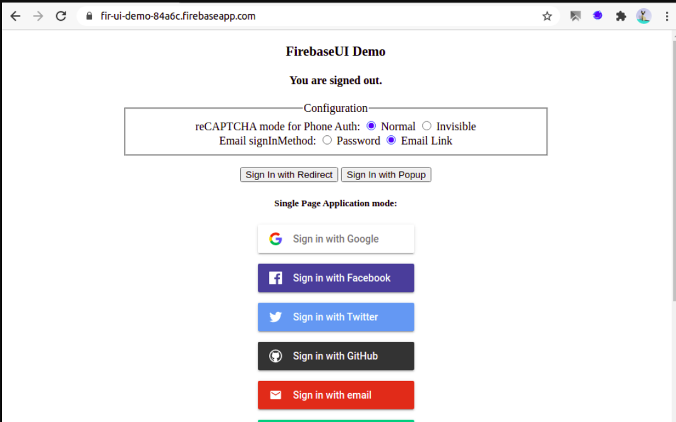Choose Password email sign-in method
Screen dimensions: 676x422
click(x=327, y=140)
